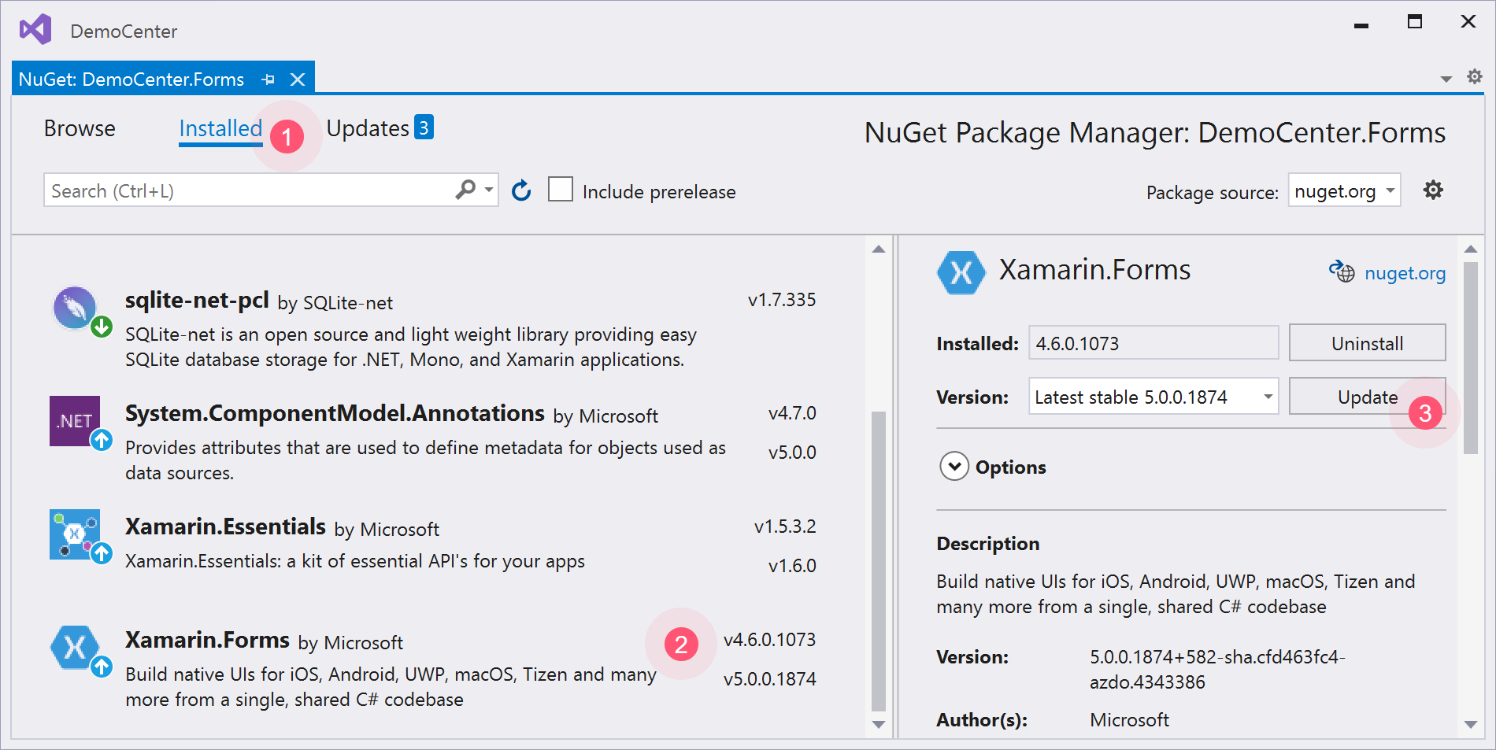The image size is (1496, 750).
Task: Click the Xamarin.Essentials package icon
Action: tap(76, 534)
